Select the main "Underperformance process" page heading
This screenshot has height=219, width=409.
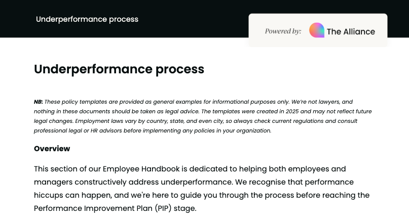pos(119,69)
